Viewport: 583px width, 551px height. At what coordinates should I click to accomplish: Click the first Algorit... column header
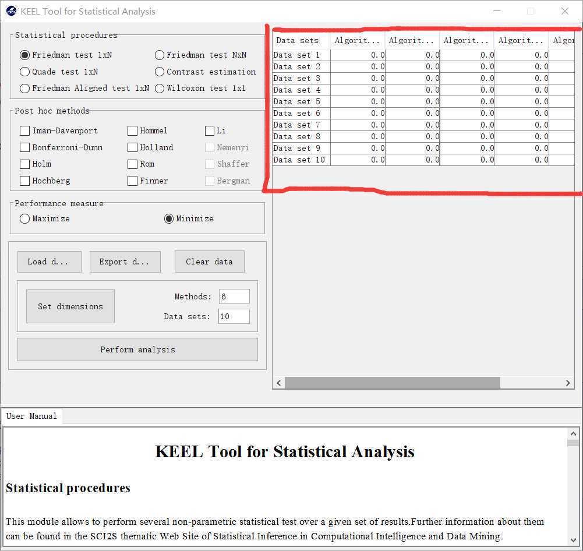(x=357, y=41)
